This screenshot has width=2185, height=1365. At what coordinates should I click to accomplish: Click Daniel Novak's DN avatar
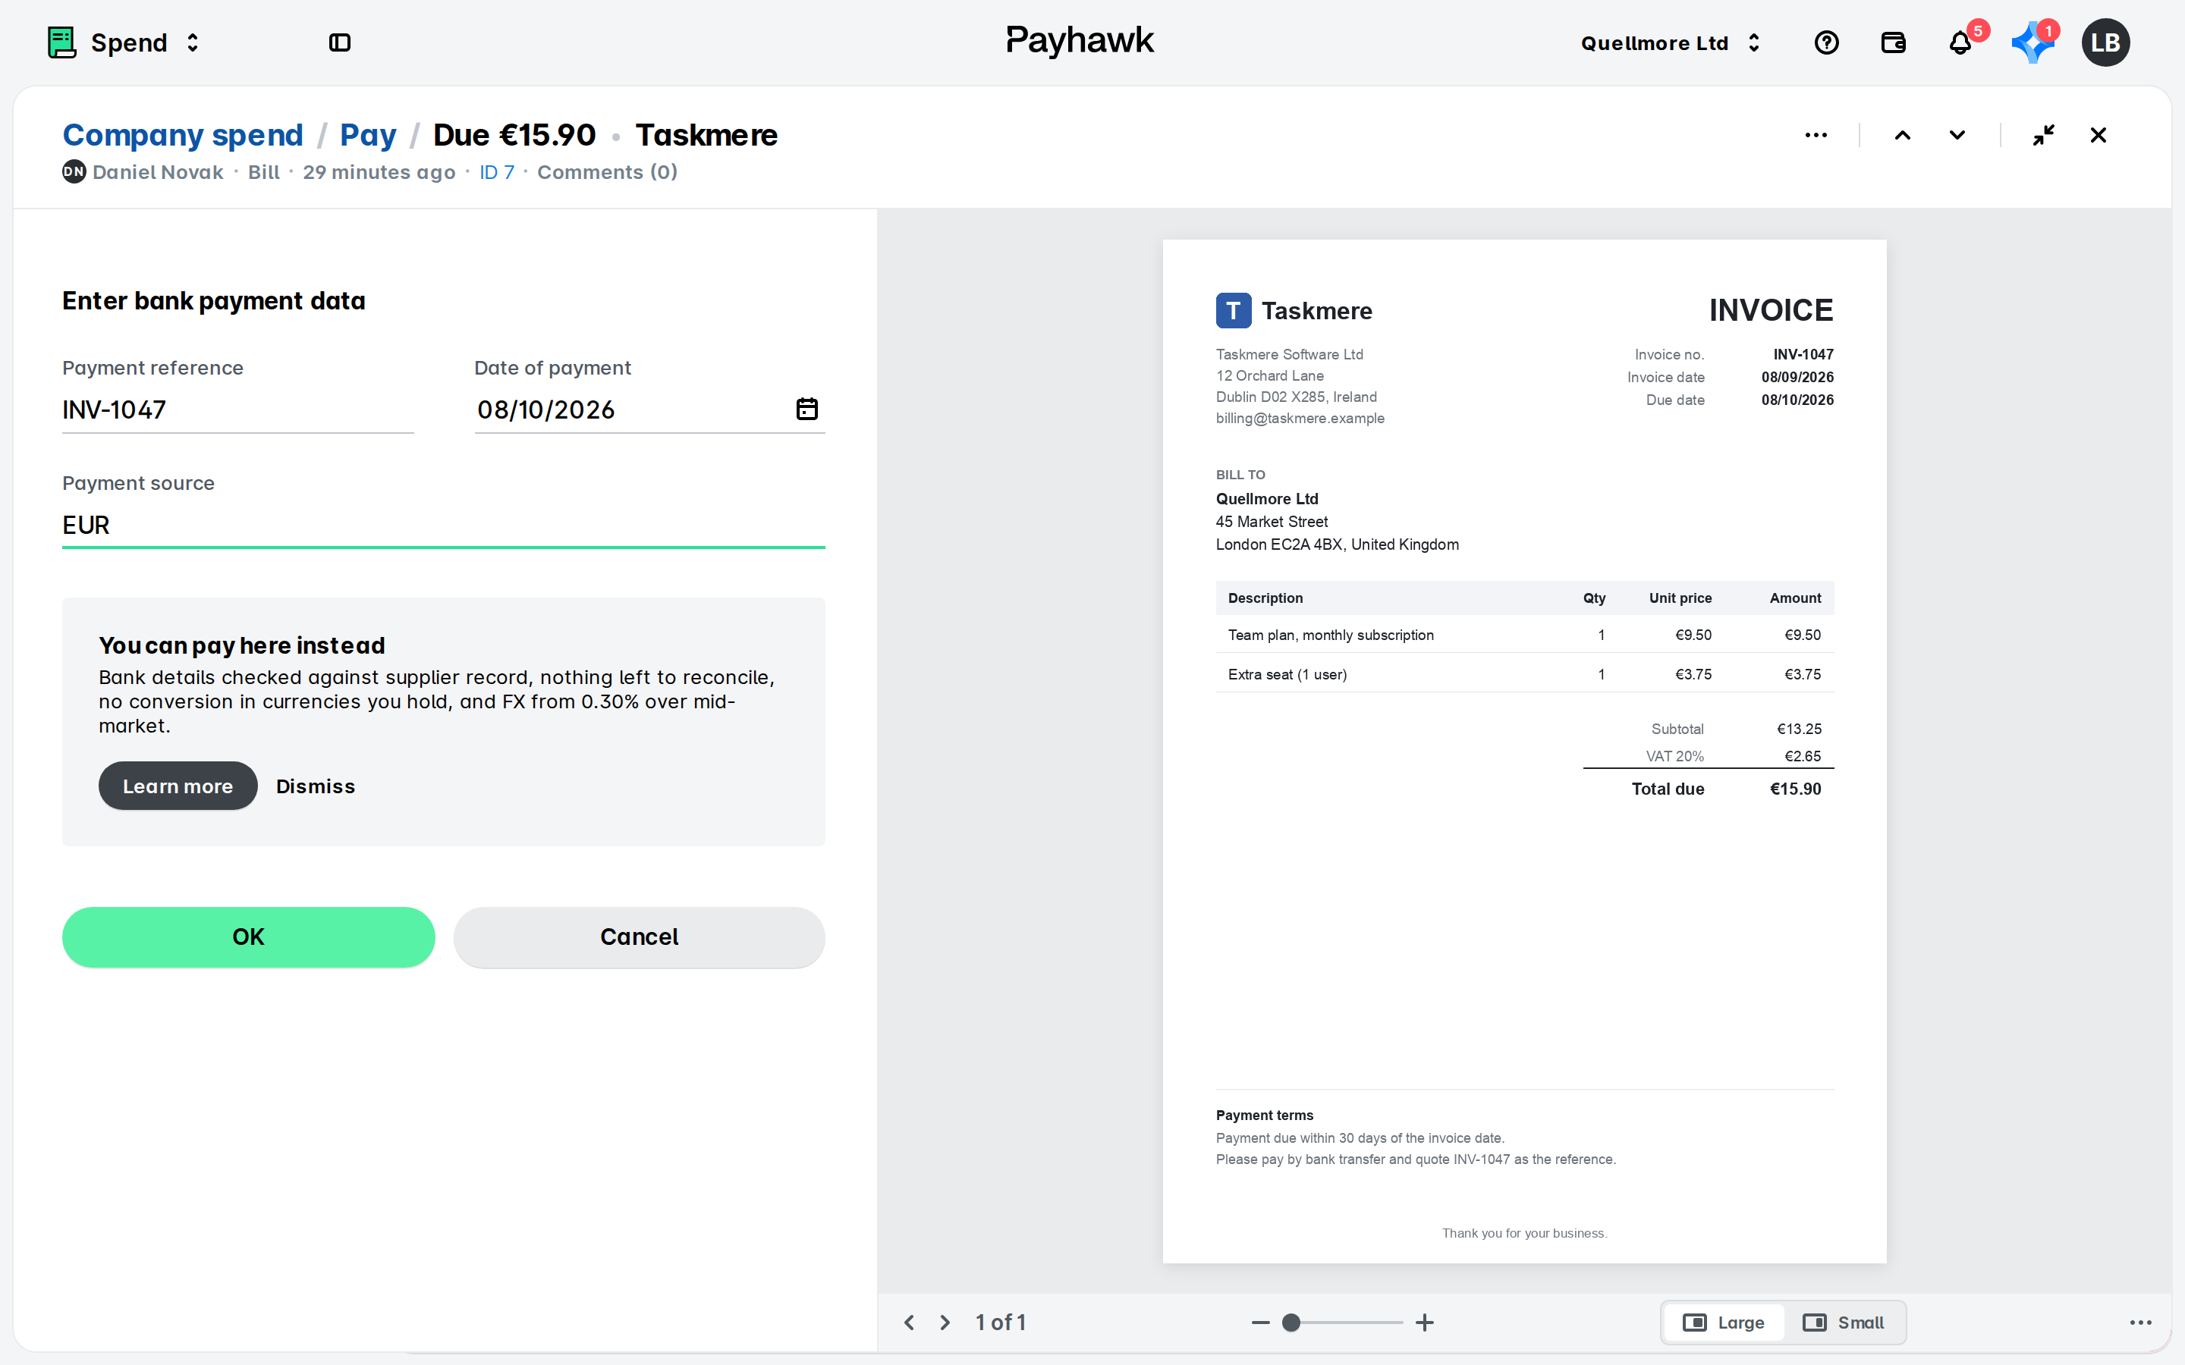tap(74, 171)
